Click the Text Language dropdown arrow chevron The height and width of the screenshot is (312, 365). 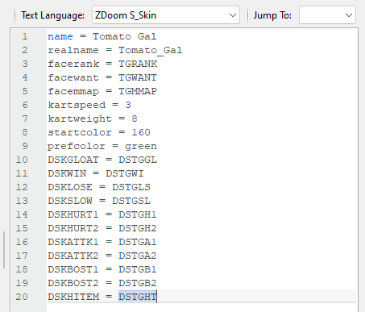[233, 15]
